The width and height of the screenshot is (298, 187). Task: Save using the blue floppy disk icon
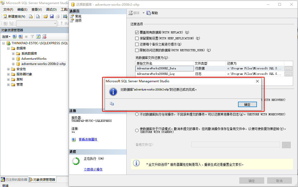52,17
